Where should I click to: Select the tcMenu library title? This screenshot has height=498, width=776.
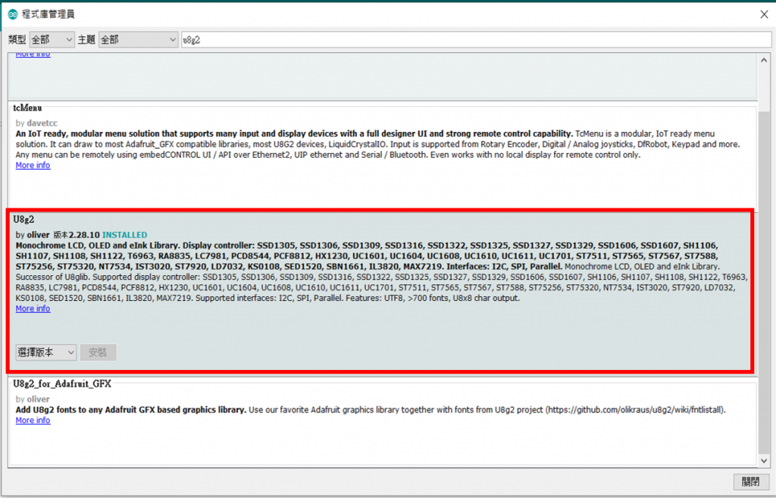[28, 108]
